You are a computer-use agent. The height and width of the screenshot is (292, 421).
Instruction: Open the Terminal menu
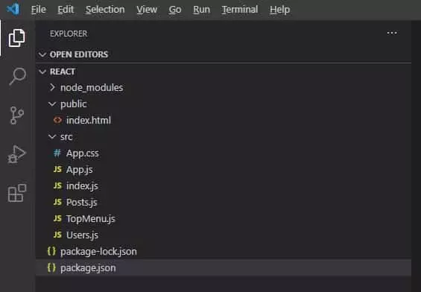(x=239, y=10)
